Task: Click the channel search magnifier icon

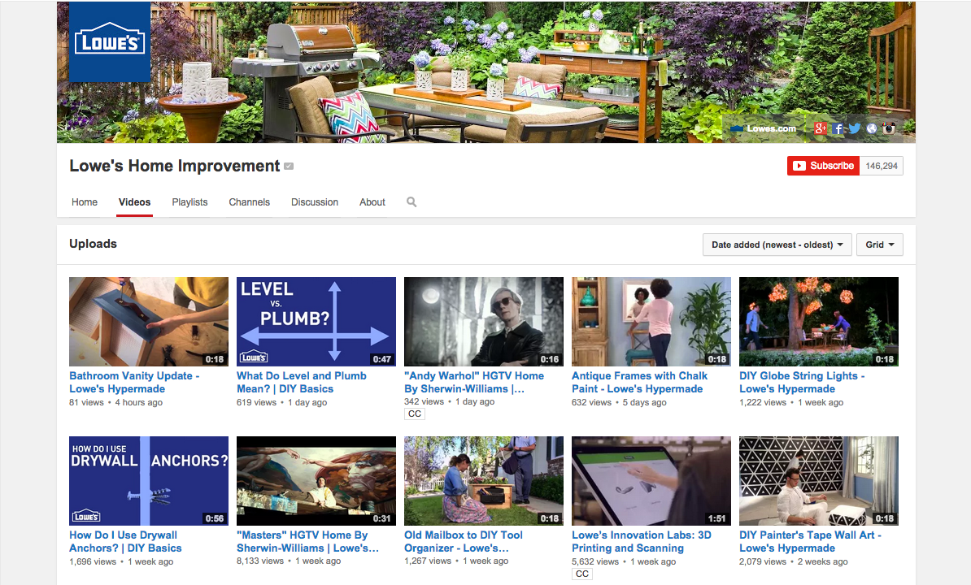Action: click(411, 202)
